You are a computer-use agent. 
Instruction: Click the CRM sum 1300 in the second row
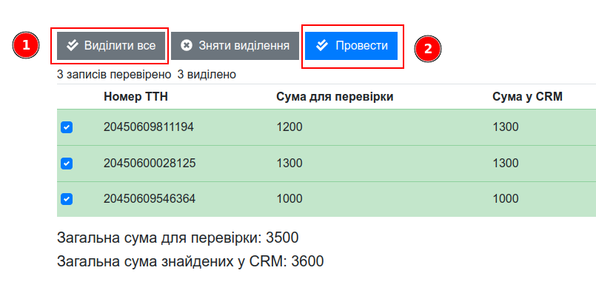[x=506, y=163]
